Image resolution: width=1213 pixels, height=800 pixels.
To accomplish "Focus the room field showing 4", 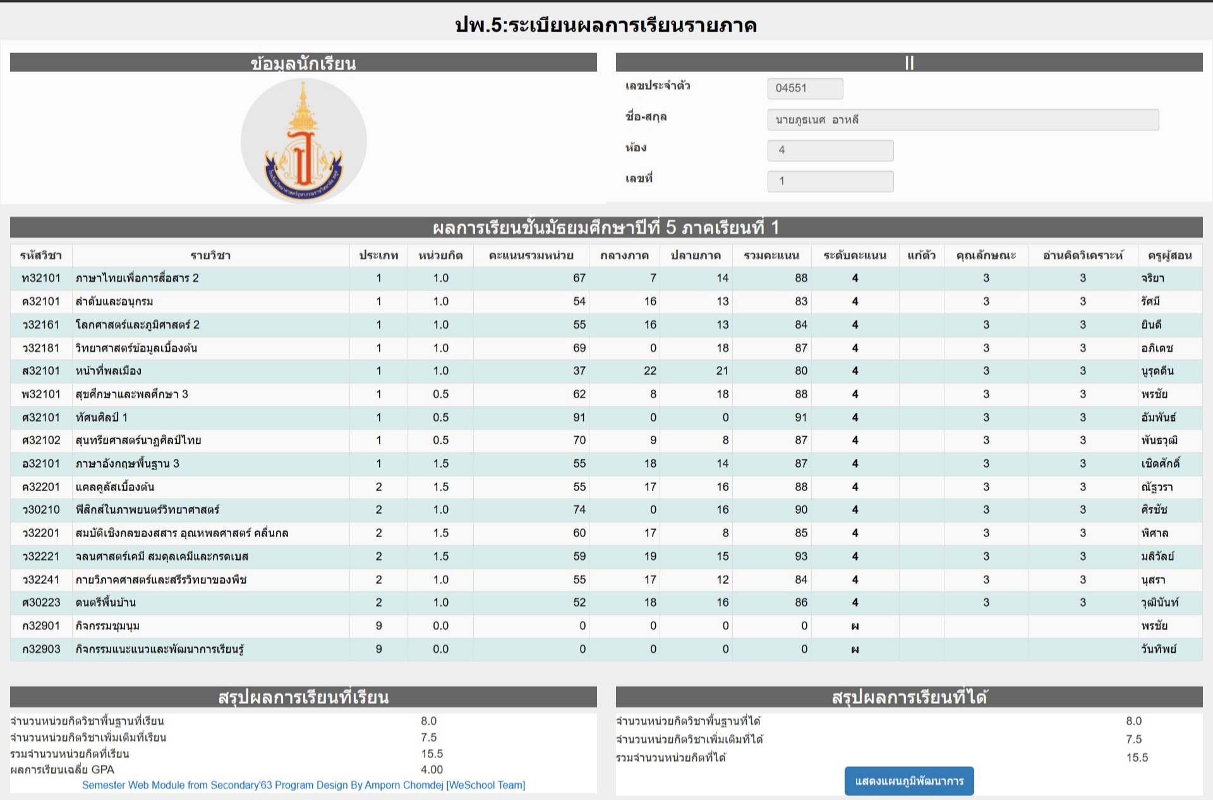I will pyautogui.click(x=830, y=150).
